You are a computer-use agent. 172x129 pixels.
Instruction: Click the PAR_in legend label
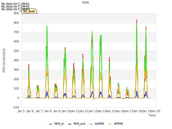(x=59, y=124)
